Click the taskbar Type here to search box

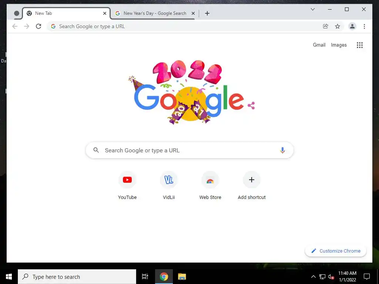point(77,277)
